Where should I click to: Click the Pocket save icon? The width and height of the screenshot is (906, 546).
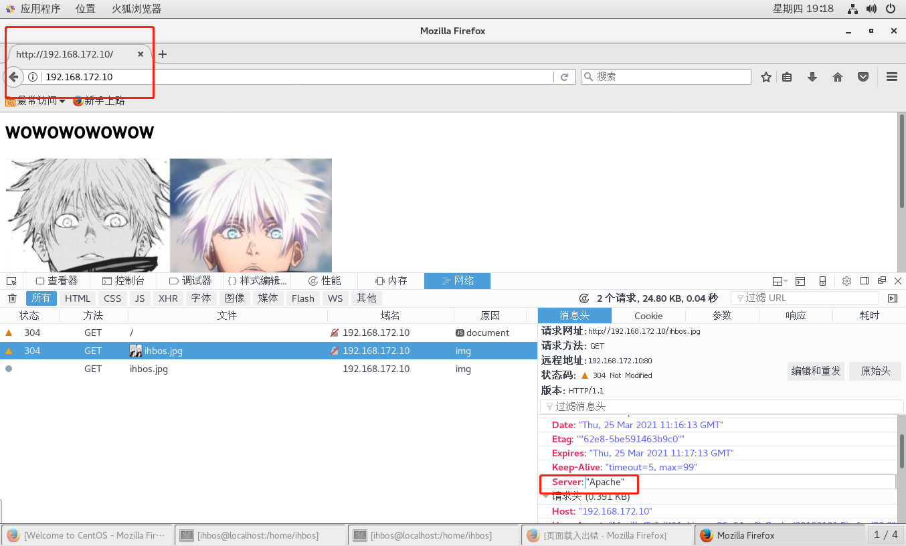click(864, 77)
